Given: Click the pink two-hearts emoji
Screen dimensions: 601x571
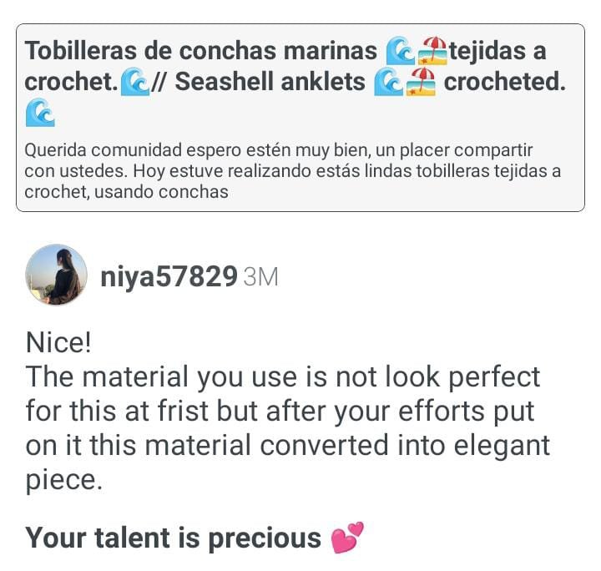Looking at the screenshot, I should (x=347, y=538).
